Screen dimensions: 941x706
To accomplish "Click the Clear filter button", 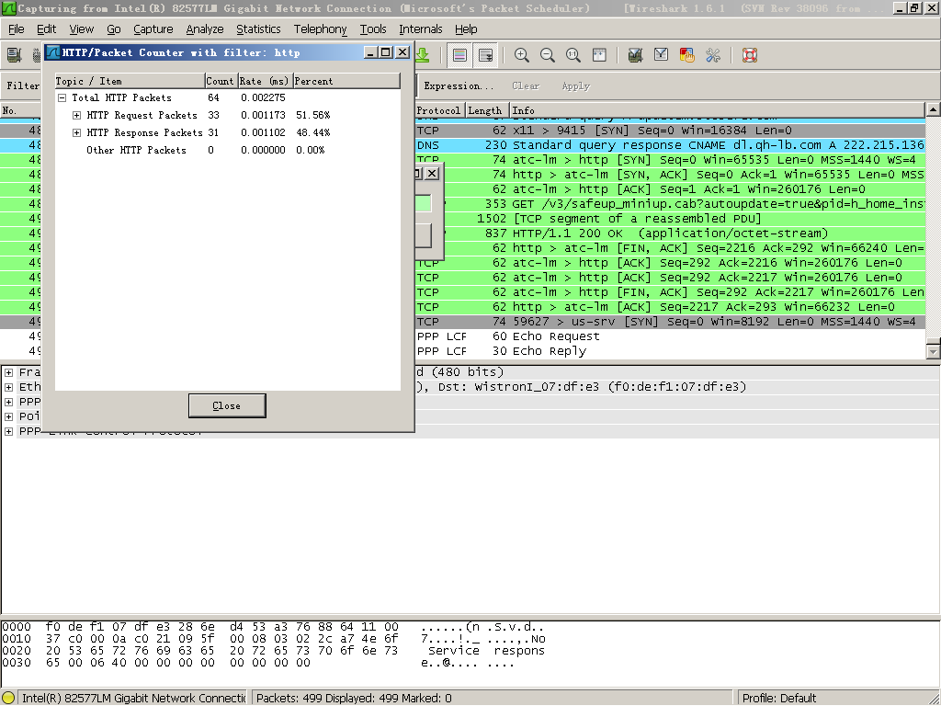I will [526, 85].
